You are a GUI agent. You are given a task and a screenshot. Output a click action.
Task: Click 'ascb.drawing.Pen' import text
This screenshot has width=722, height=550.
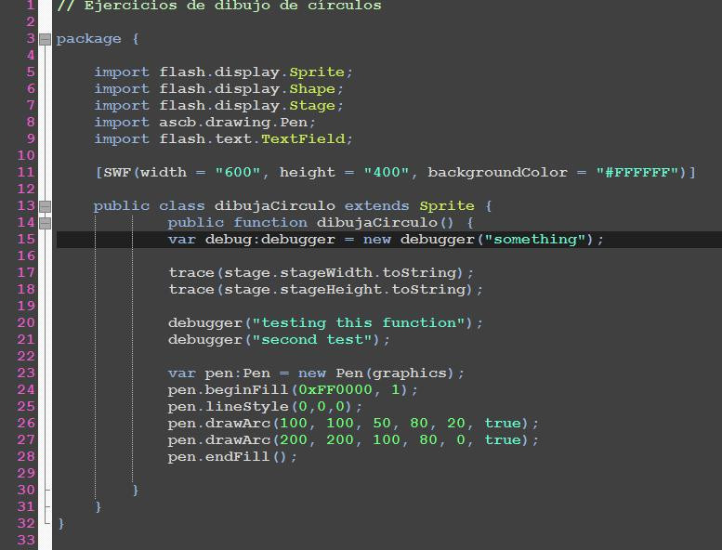(233, 123)
